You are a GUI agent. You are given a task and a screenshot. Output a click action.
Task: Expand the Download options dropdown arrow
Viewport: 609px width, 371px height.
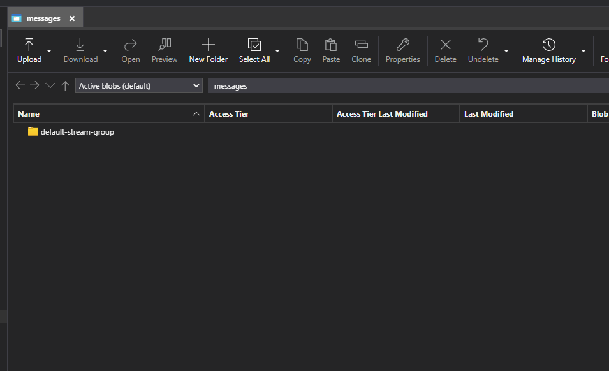[105, 51]
